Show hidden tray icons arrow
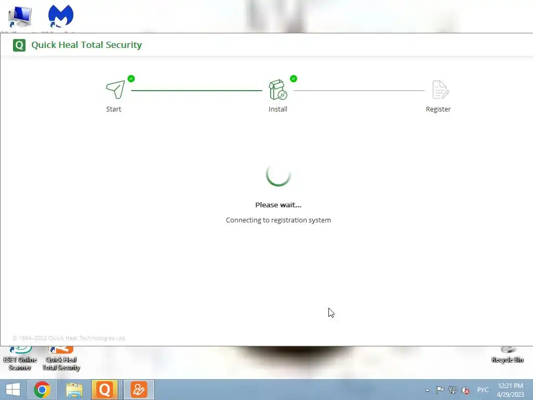The image size is (533, 400). (428, 390)
